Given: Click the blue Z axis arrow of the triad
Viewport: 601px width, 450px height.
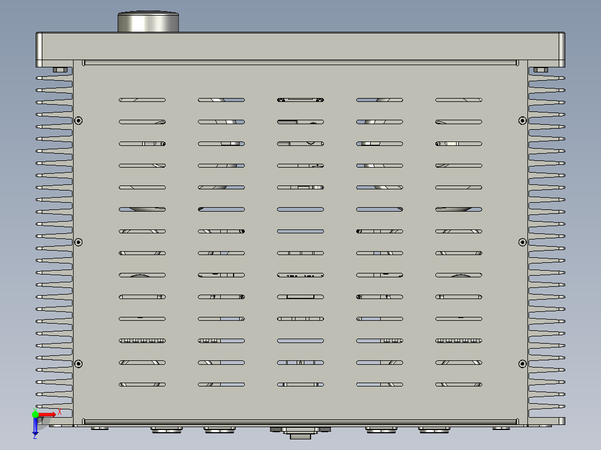Looking at the screenshot, I should click(35, 426).
